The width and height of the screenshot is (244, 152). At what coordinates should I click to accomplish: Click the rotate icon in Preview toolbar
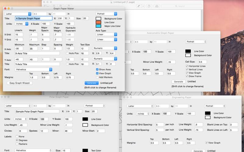[149, 6]
